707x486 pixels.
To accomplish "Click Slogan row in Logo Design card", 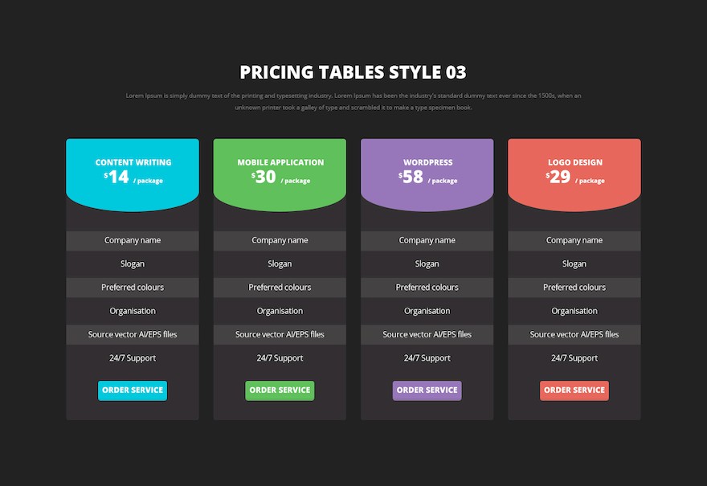I will (574, 264).
